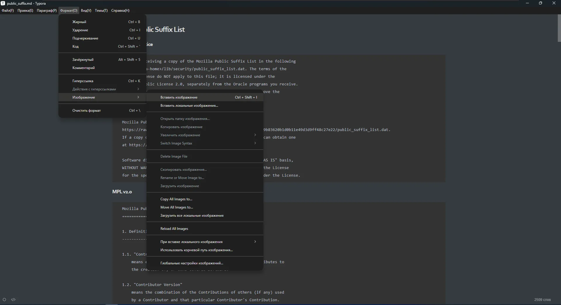Open the Параграф menu
Screen dimensions: 561x305
[47, 11]
